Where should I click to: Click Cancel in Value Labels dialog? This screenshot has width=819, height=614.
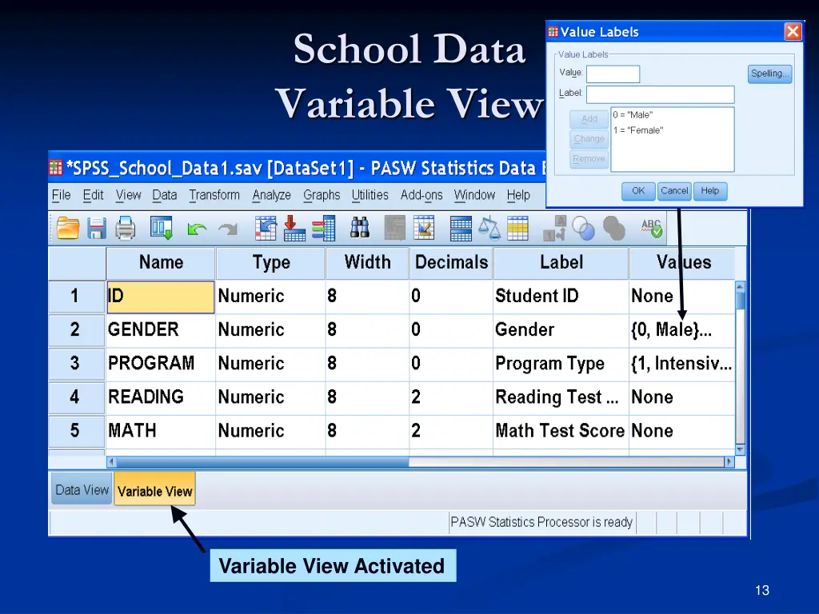pyautogui.click(x=674, y=190)
